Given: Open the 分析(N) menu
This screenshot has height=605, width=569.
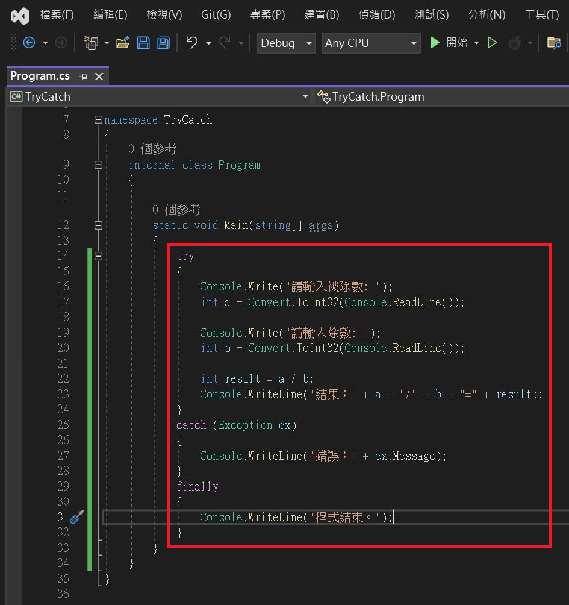Looking at the screenshot, I should (x=487, y=14).
